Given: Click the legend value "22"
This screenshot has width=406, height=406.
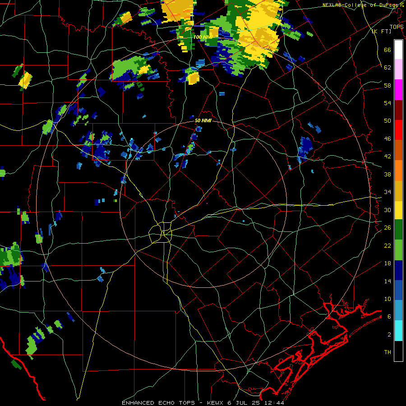Looking at the screenshot, I should [388, 245].
